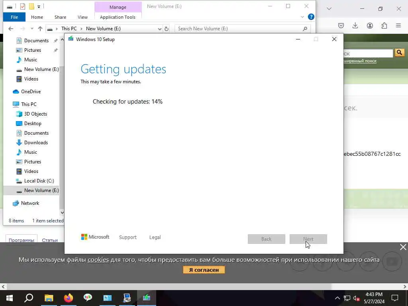The width and height of the screenshot is (408, 306).
Task: Click the New Folder quick access icon
Action: tap(31, 6)
